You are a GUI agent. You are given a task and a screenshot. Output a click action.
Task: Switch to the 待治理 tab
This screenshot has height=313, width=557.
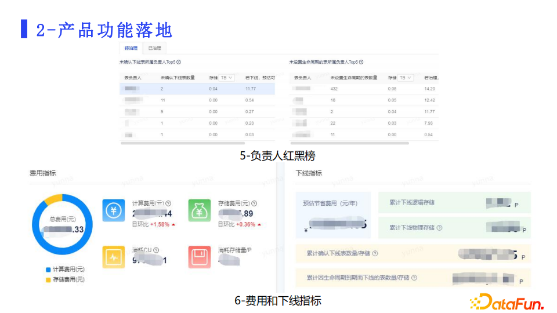[131, 49]
